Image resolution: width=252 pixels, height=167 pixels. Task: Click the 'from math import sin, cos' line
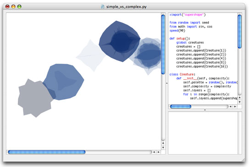pyautogui.click(x=191, y=27)
